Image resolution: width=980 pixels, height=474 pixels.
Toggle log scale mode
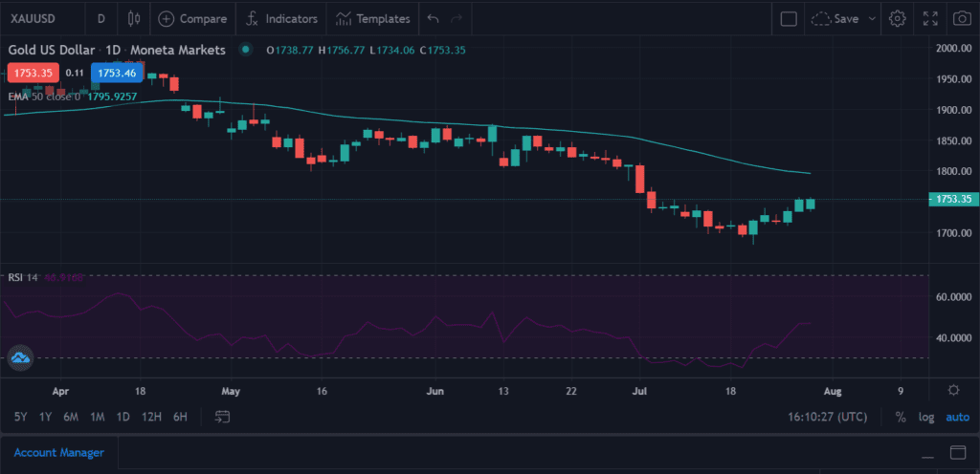[x=926, y=417]
